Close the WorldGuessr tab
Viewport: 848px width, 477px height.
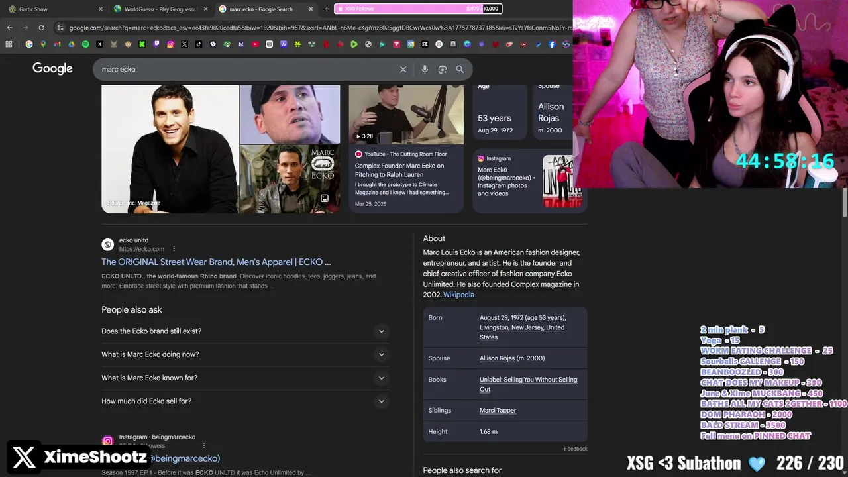[205, 9]
